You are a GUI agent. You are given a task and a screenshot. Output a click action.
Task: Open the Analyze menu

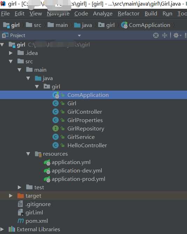click(103, 14)
